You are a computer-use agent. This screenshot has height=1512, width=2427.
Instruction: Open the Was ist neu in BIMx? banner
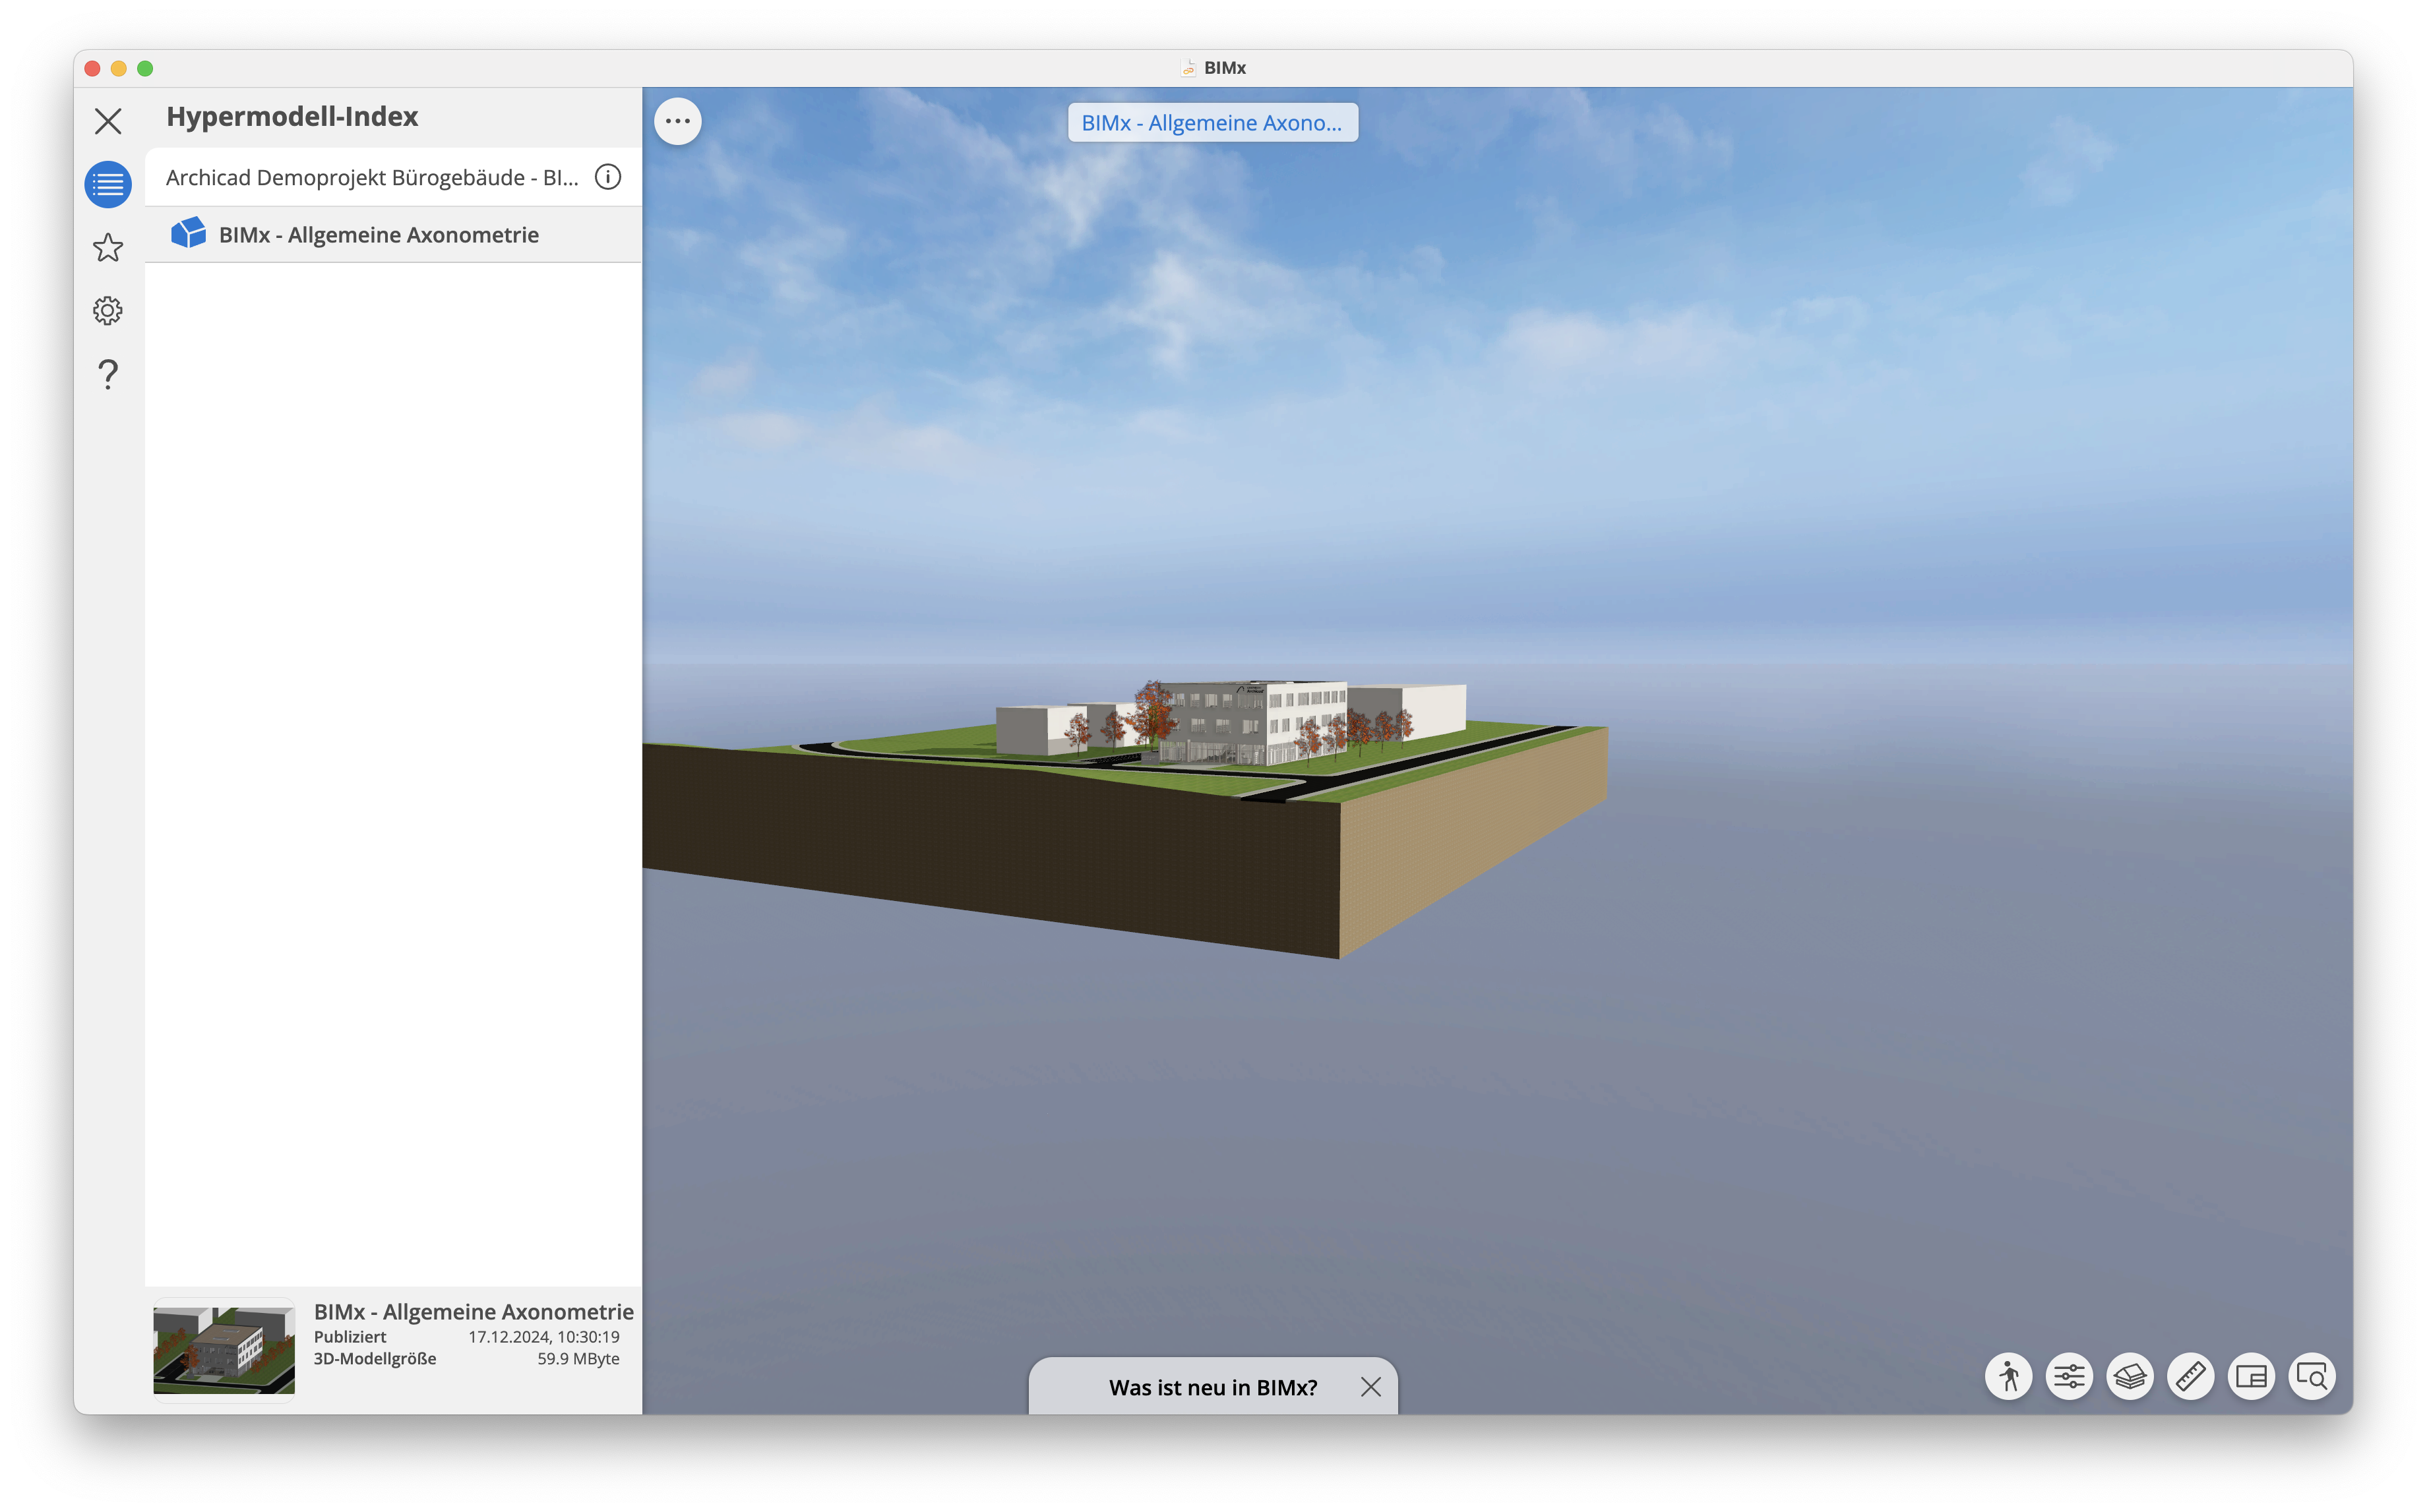[1212, 1387]
